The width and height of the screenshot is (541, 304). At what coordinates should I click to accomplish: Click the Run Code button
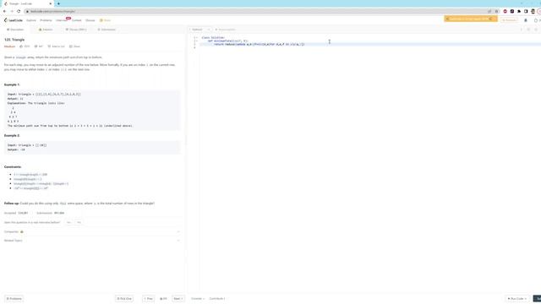tap(516, 298)
